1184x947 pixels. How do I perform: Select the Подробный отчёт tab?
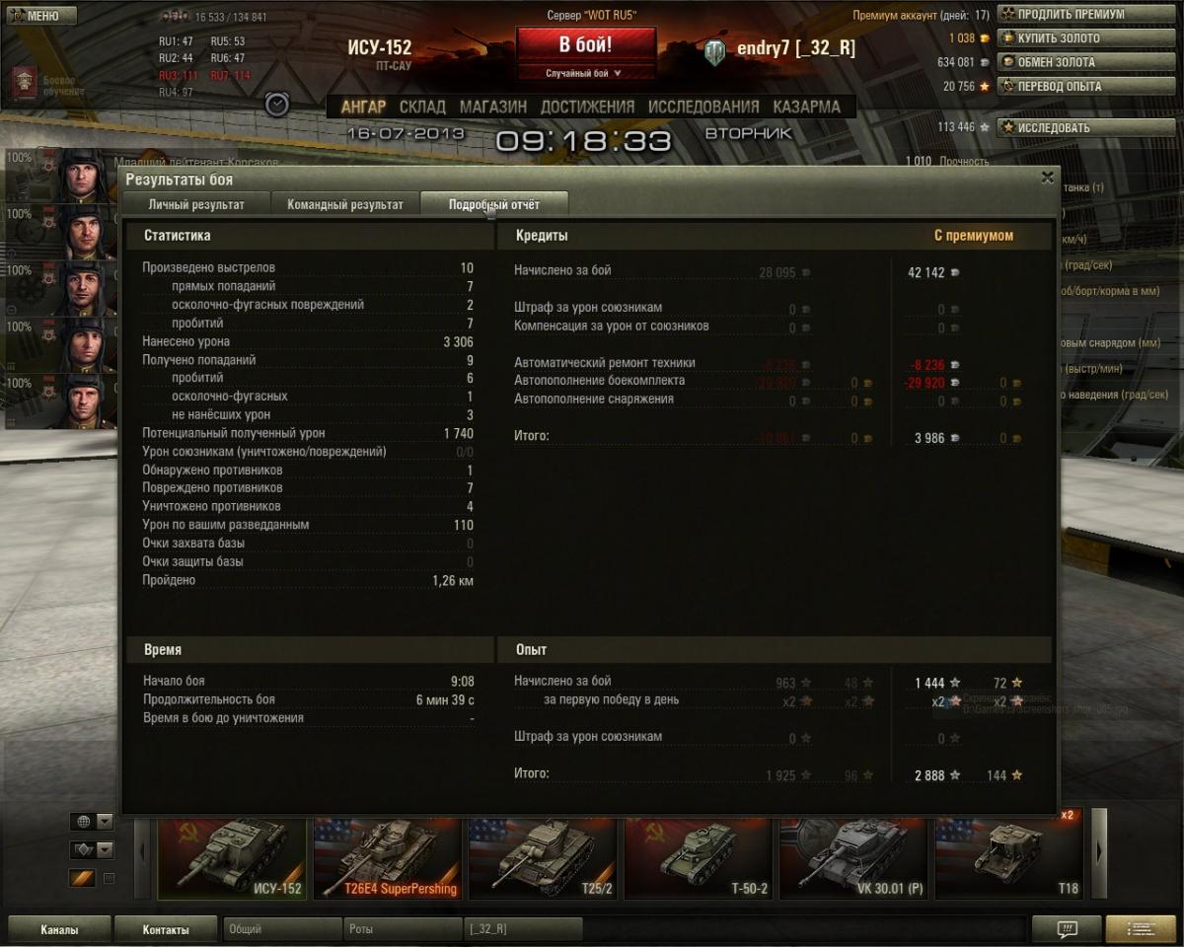[494, 204]
